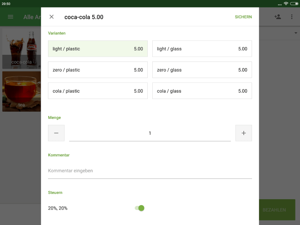Image resolution: width=300 pixels, height=225 pixels.
Task: Click the add customer icon
Action: coord(277,17)
